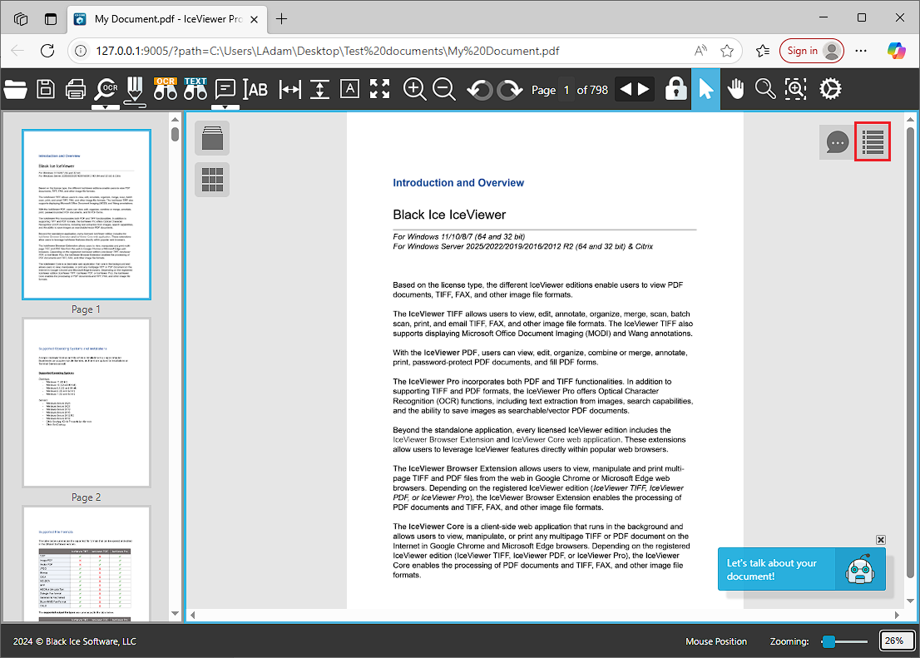
Task: Close the chat assistant popup
Action: (x=880, y=539)
